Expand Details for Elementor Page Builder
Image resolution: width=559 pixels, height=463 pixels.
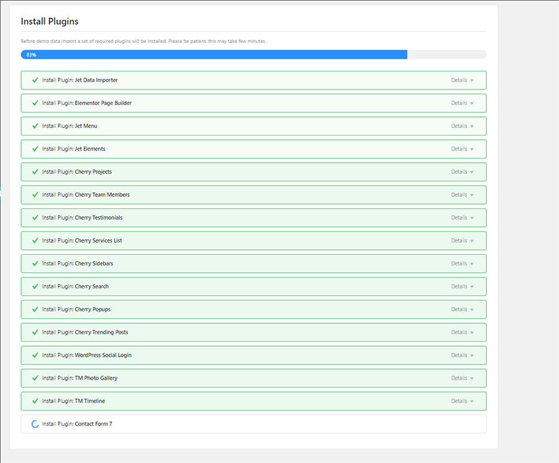tap(462, 103)
